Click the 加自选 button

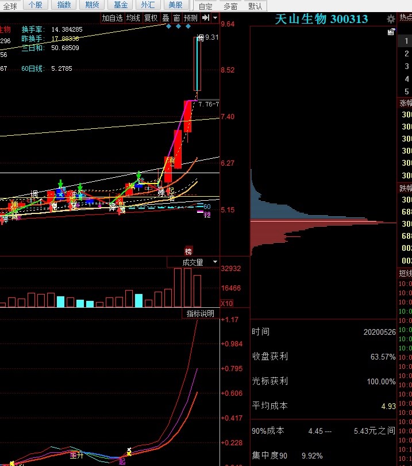112,18
